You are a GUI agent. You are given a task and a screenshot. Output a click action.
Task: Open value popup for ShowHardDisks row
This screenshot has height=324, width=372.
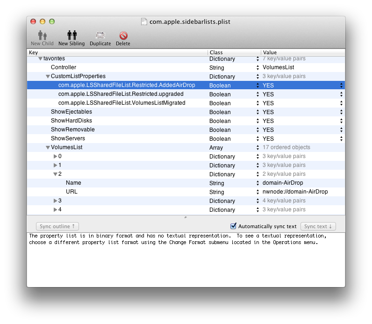click(341, 121)
